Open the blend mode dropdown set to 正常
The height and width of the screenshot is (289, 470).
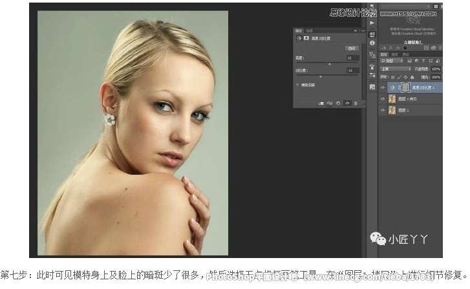[x=396, y=69]
